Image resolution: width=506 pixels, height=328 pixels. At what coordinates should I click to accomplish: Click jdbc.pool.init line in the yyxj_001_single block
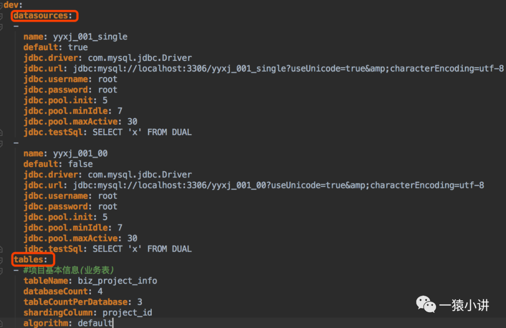coord(66,100)
